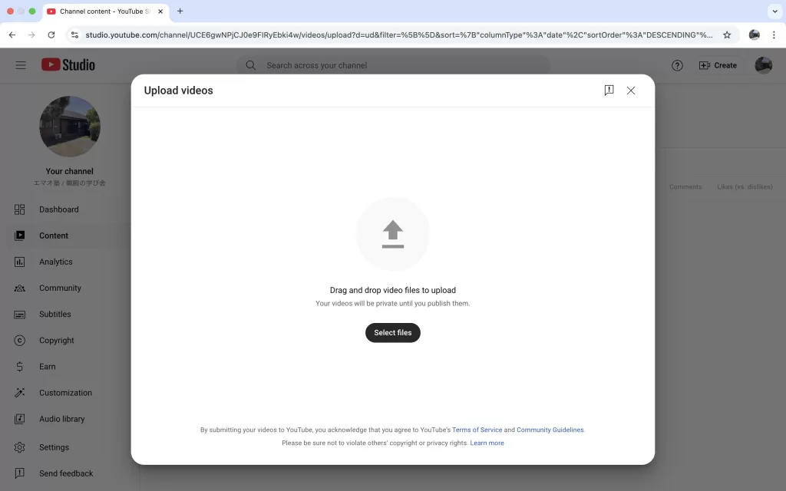Open the Help question mark icon
The height and width of the screenshot is (491, 786).
(x=677, y=65)
